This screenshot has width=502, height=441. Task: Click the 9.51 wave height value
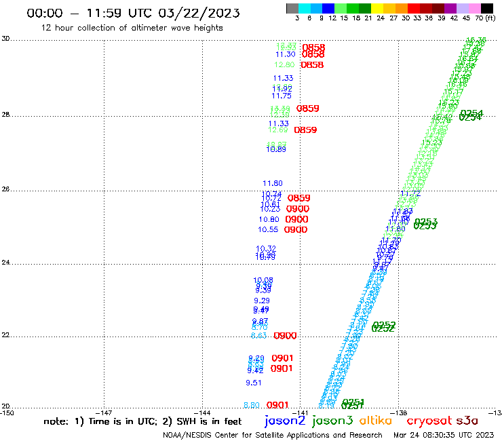point(254,383)
